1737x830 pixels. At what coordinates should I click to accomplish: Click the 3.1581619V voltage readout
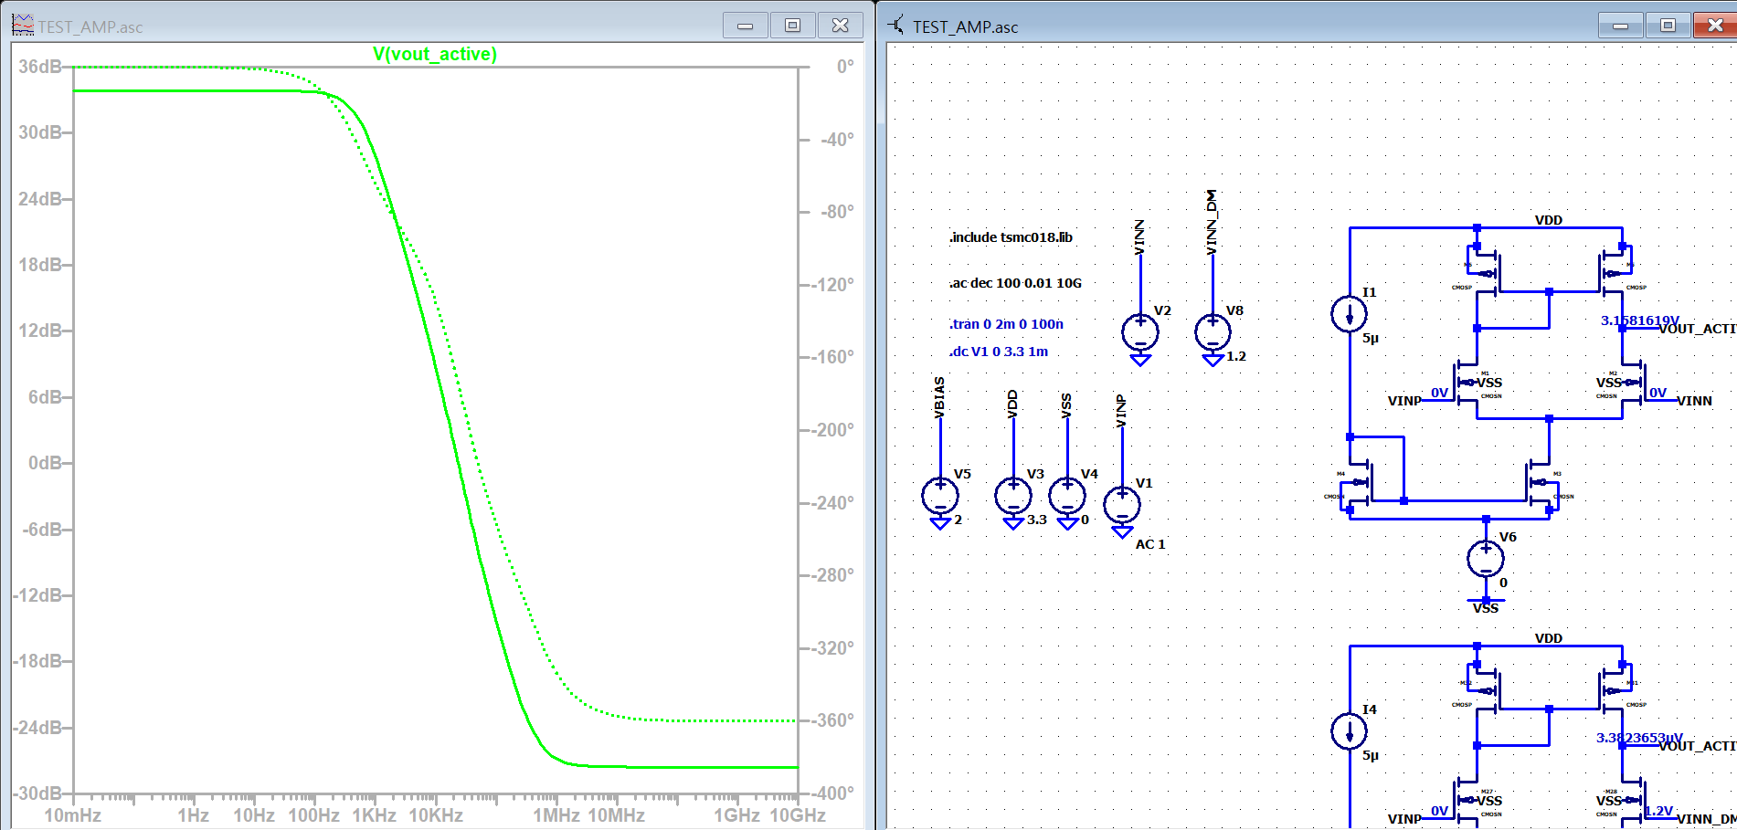coord(1640,320)
